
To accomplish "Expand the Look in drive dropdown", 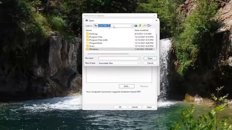I will pos(132,26).
